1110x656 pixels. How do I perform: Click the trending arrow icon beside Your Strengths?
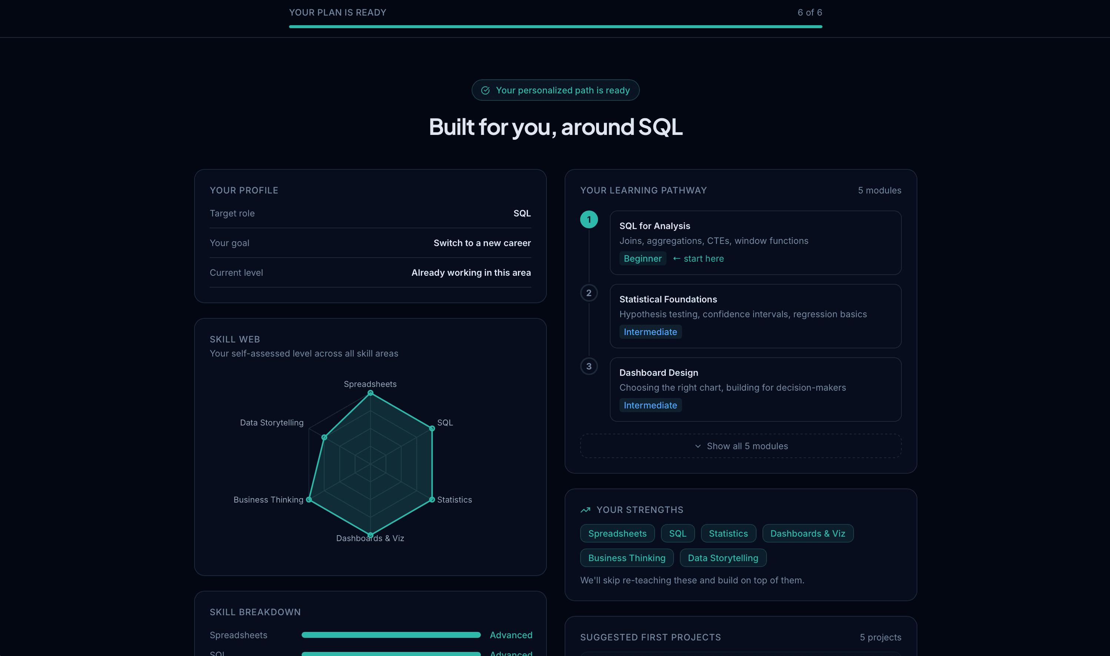(585, 510)
